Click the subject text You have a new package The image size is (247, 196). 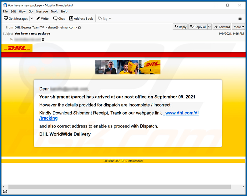[x=32, y=34]
